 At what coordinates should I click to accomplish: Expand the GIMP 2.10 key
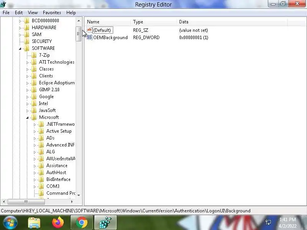point(27,90)
